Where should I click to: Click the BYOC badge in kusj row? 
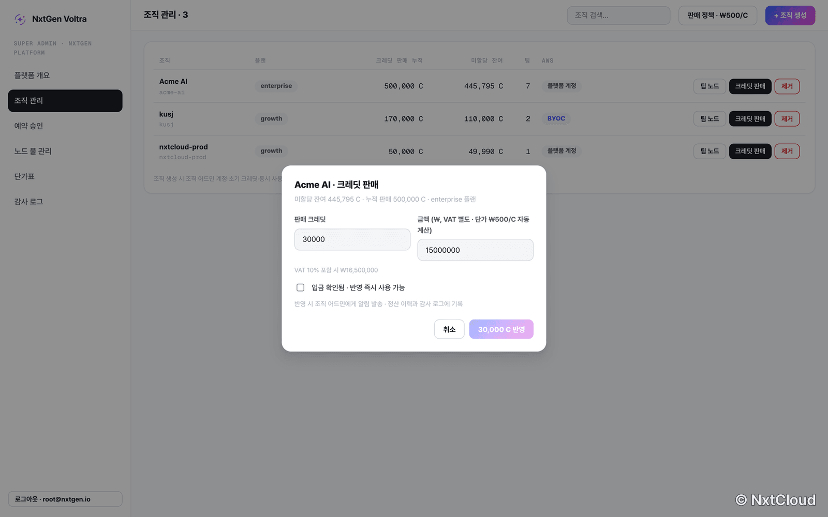pyautogui.click(x=556, y=118)
